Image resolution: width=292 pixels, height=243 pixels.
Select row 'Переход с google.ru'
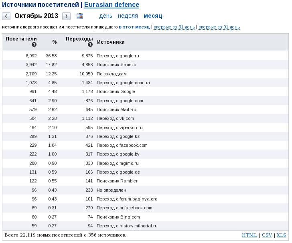coord(145,56)
